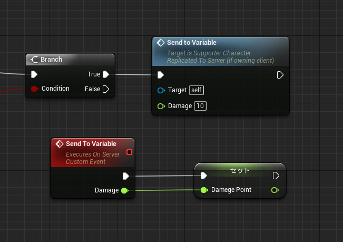Screen dimensions: 343x242
Task: Click the Branch node's input execution pin
Action: click(34, 74)
